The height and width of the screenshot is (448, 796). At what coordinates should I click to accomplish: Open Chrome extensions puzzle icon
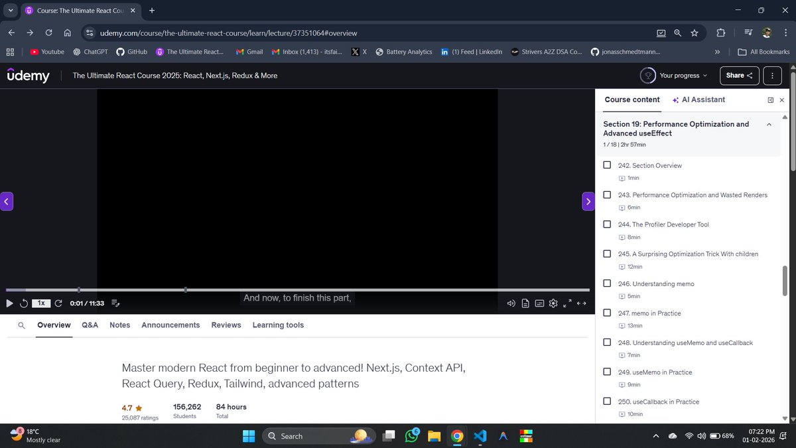click(721, 33)
